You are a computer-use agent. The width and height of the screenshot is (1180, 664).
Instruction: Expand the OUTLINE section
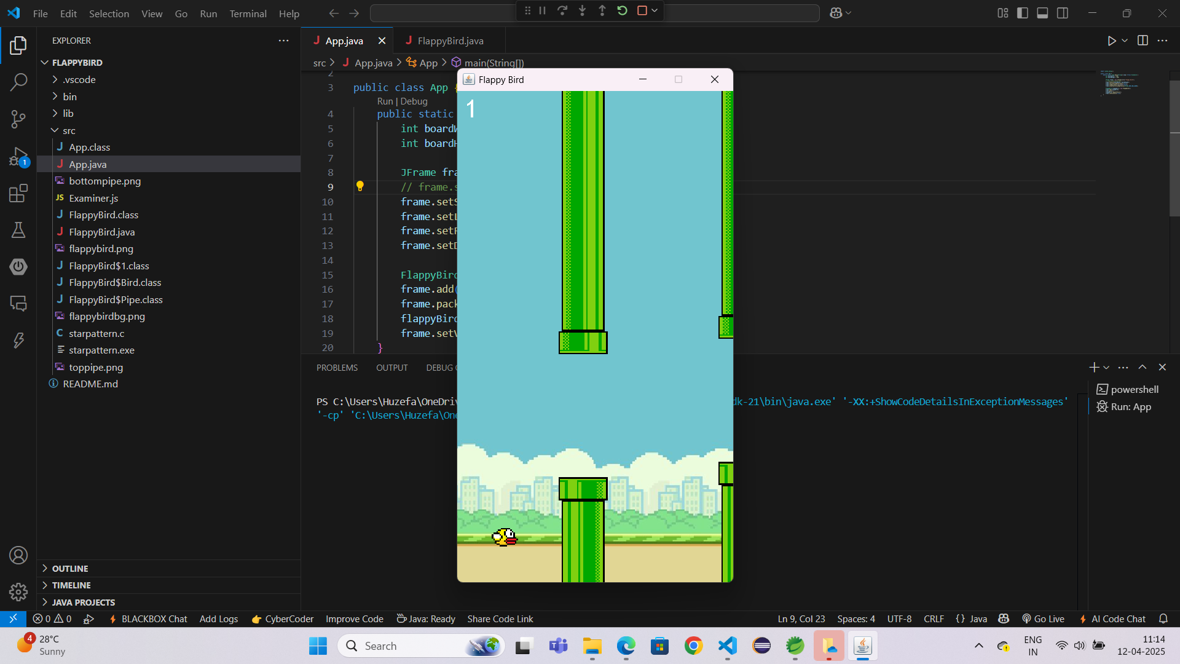[44, 569]
